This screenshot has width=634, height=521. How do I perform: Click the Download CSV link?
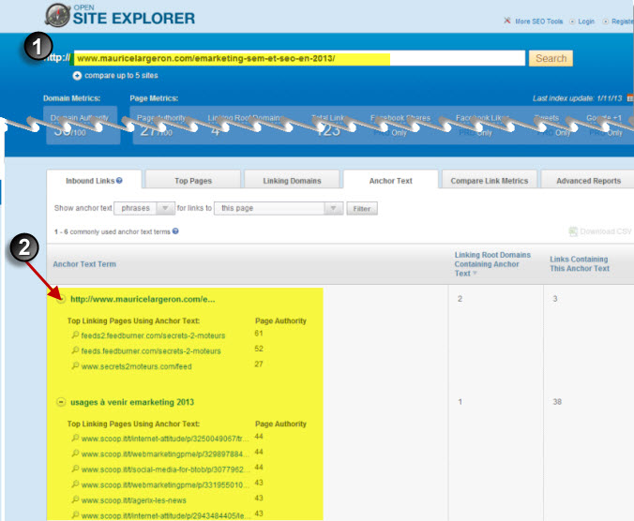[605, 231]
